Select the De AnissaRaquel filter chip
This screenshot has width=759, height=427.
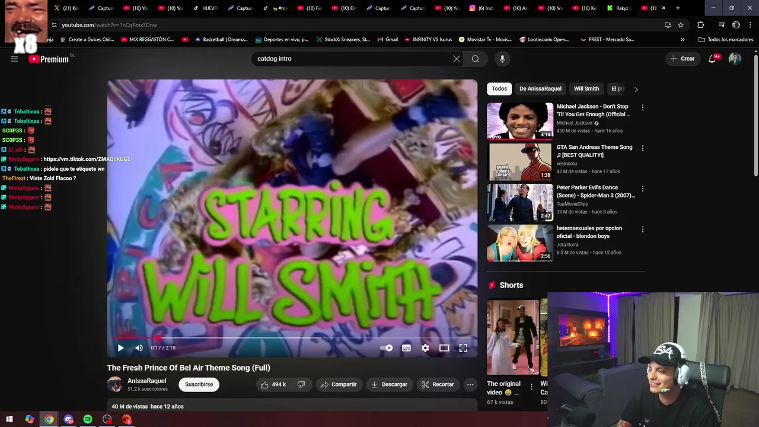click(x=540, y=89)
